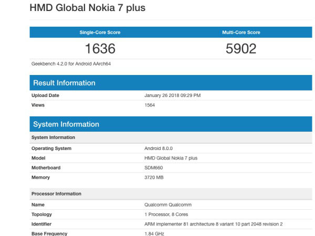
Task: Select the 1.84 GHz frequency value
Action: (x=154, y=233)
